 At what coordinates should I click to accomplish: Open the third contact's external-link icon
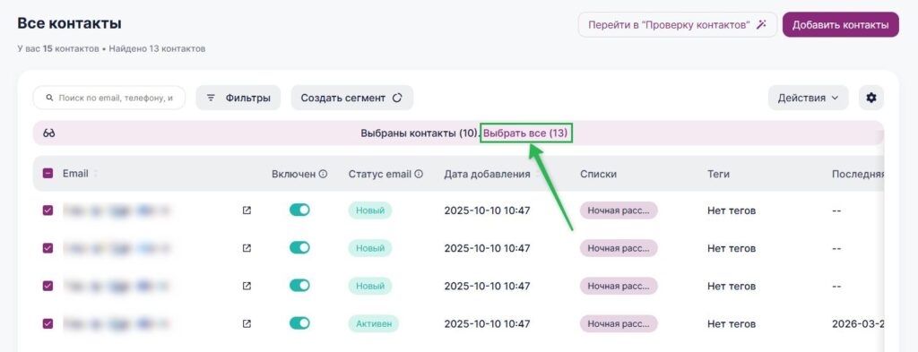[247, 286]
